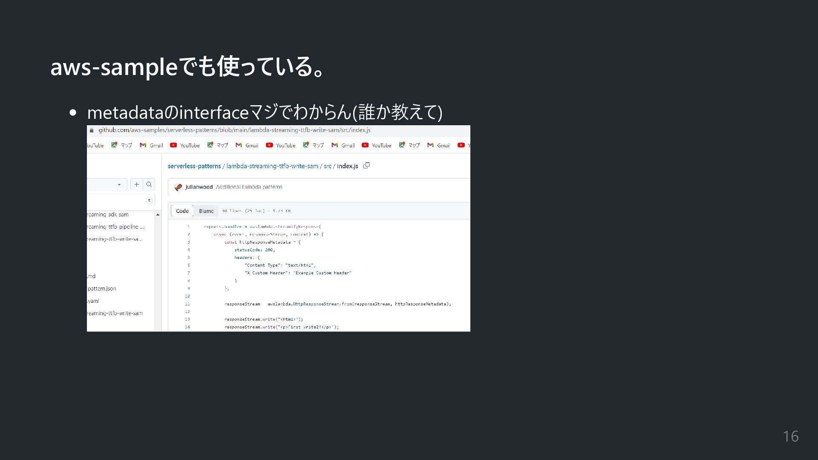Switch to the Code tab

[x=182, y=211]
